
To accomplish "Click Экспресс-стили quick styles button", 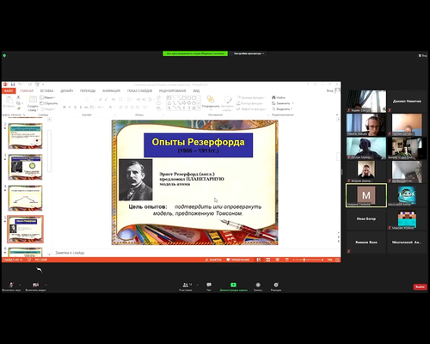I will tap(228, 103).
